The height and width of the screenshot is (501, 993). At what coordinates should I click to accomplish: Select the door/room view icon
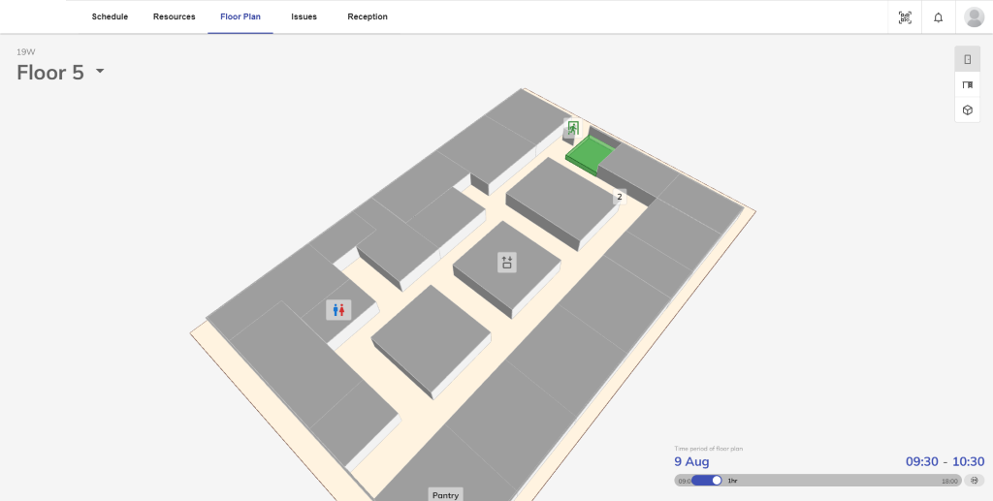tap(967, 60)
